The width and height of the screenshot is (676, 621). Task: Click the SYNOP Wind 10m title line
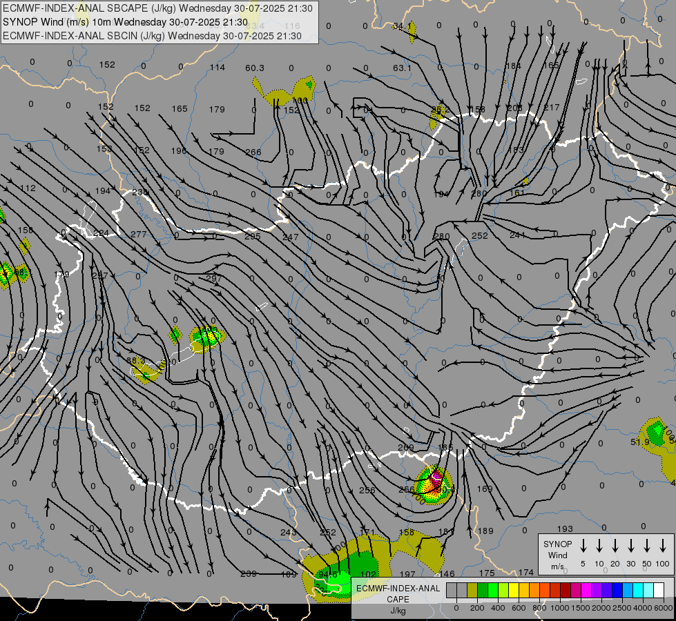[125, 22]
